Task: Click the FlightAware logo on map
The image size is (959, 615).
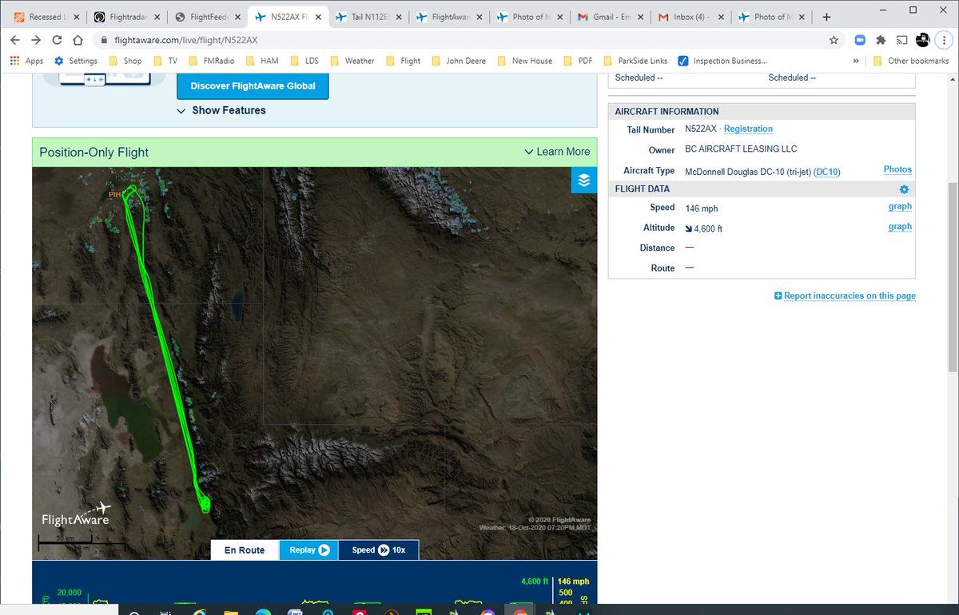Action: click(x=77, y=514)
